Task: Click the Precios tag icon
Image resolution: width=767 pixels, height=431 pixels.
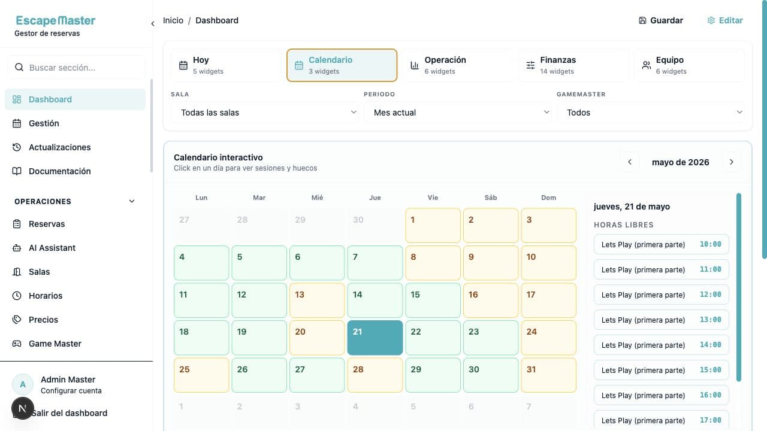Action: tap(17, 320)
